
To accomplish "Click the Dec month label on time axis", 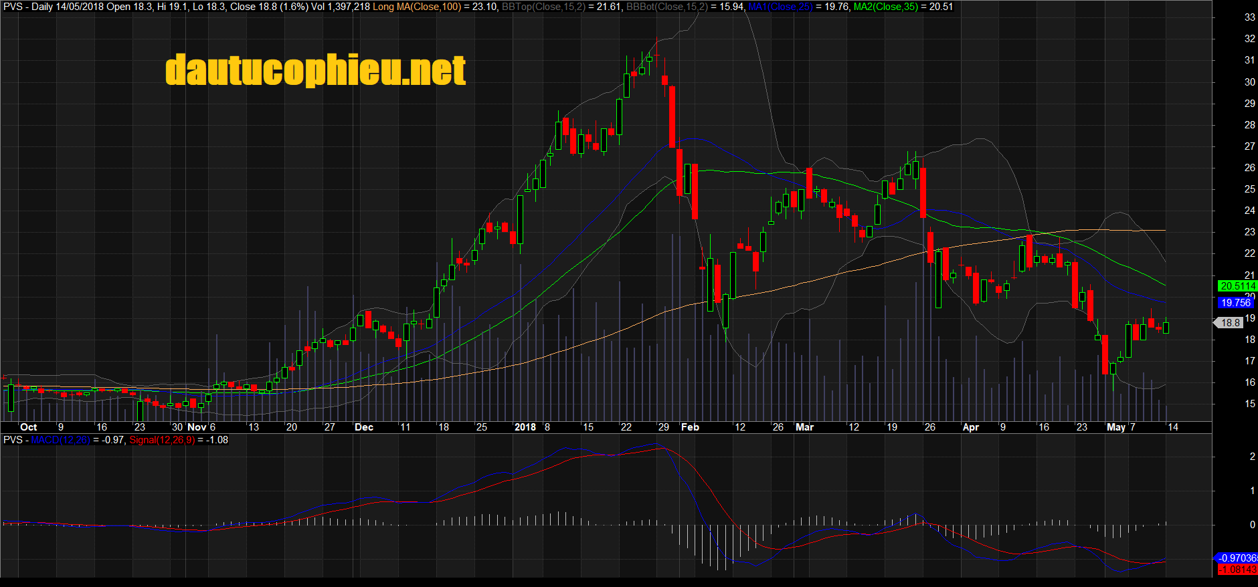I will tap(364, 427).
